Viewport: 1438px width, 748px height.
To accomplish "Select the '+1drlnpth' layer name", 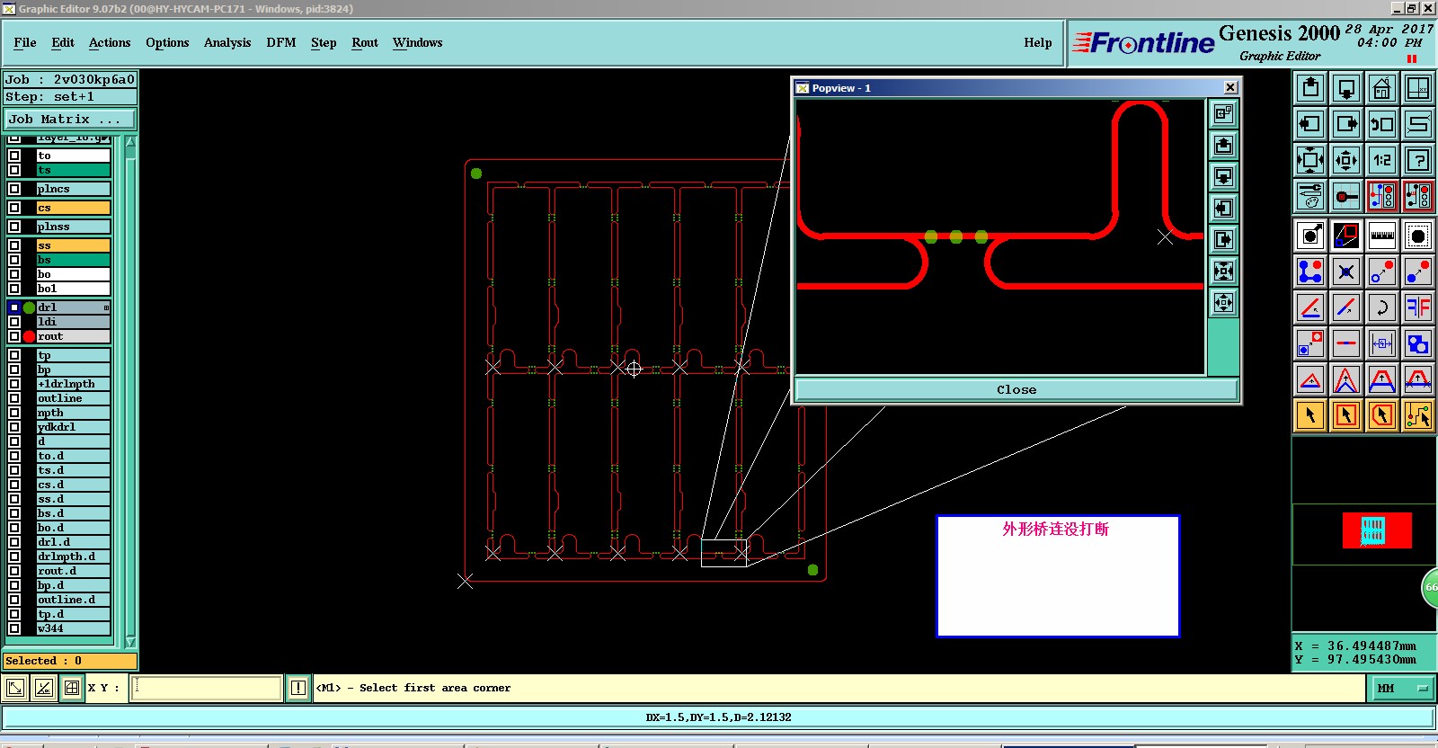I will 73,384.
